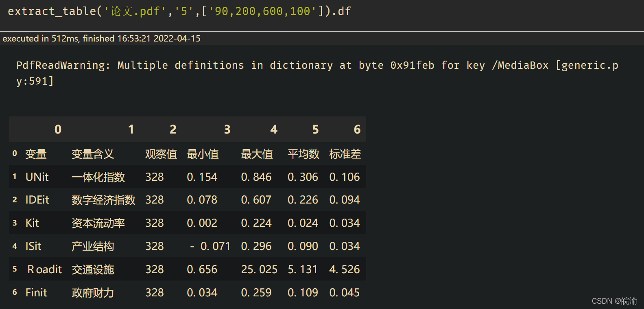Image resolution: width=644 pixels, height=309 pixels.
Task: Click the R oadit variable cell
Action: point(45,269)
